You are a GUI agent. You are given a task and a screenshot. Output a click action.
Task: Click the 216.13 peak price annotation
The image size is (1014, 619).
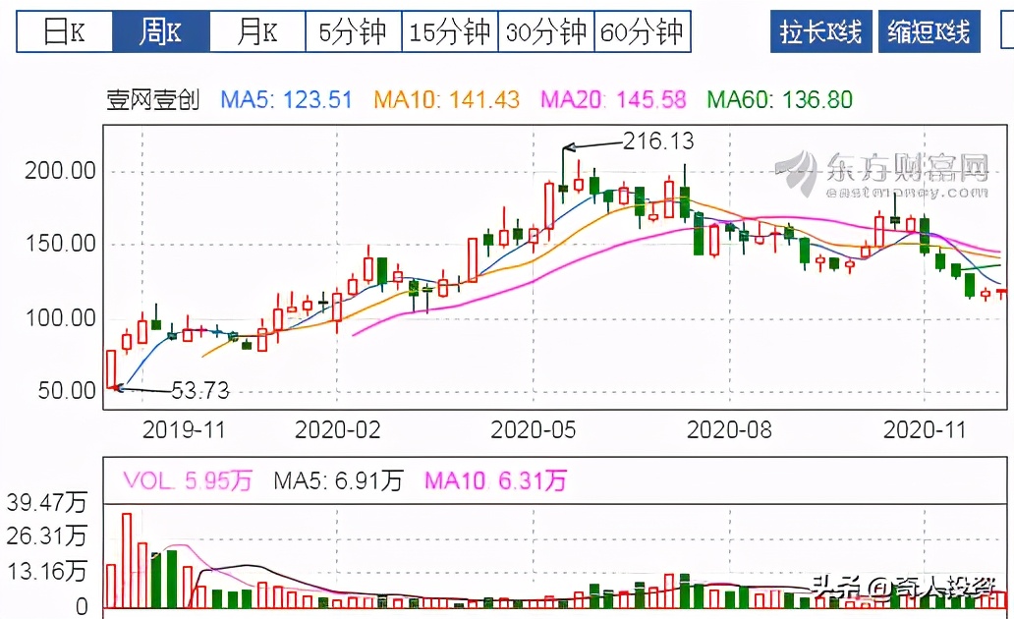tap(656, 141)
